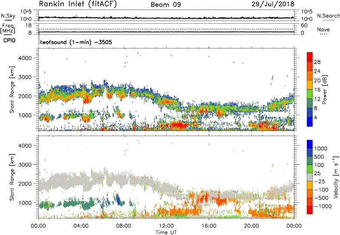The height and width of the screenshot is (235, 340).
Task: Click the '08:00' time axis tick label
Action: coord(124,226)
